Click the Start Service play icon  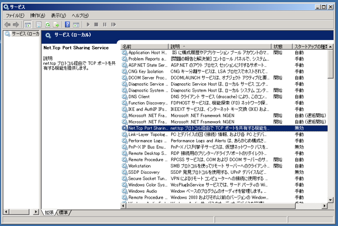(88, 25)
